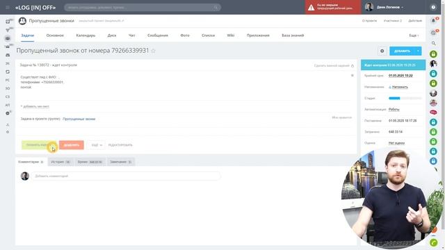
Task: Click the red Доделать button
Action: tap(72, 145)
